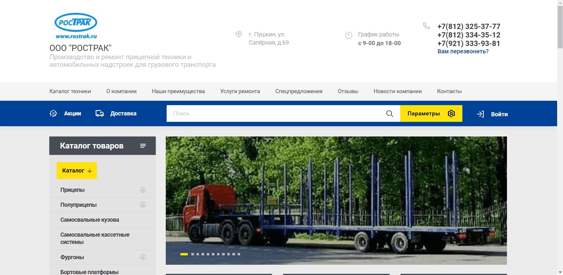
Task: Click the clock icon by График работы
Action: pos(349,35)
